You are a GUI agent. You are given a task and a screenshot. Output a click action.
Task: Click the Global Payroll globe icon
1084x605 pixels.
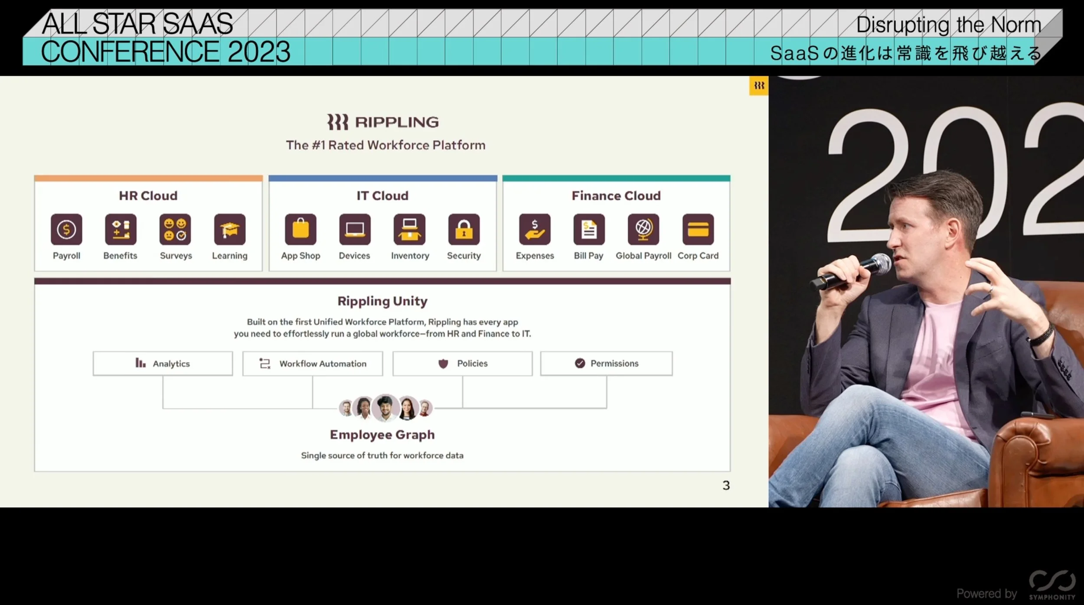643,229
